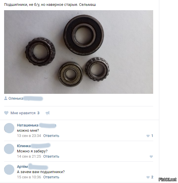This screenshot has width=178, height=183.
Task: Open Артём's avatar
Action: tap(9, 170)
